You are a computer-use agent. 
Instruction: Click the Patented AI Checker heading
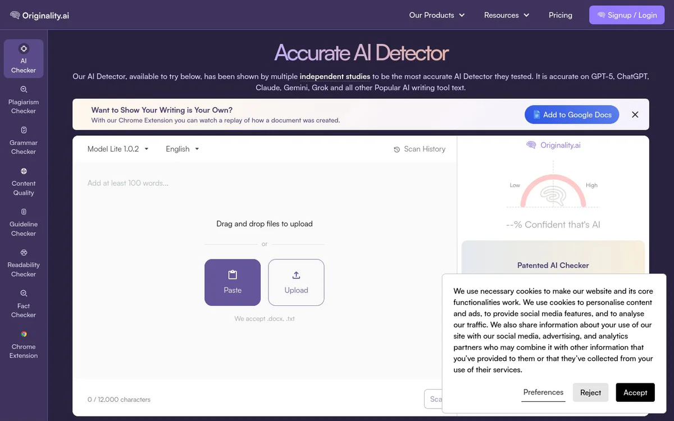(553, 266)
